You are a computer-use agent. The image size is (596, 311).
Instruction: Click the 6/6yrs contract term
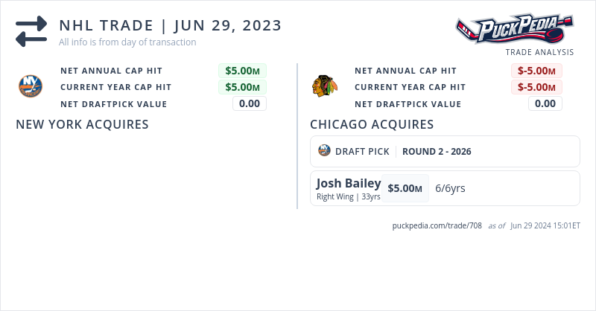click(x=450, y=188)
